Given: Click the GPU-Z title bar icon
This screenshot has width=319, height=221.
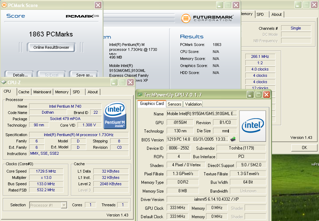Looking at the screenshot, I should tap(140, 95).
